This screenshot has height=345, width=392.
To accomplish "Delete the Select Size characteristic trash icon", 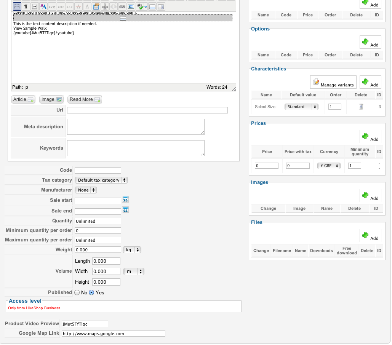I will [361, 107].
